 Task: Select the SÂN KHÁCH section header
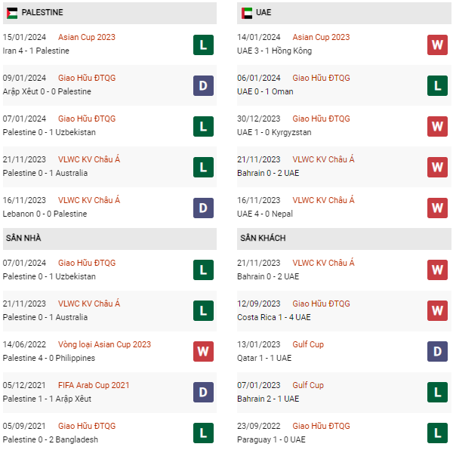[x=263, y=239]
